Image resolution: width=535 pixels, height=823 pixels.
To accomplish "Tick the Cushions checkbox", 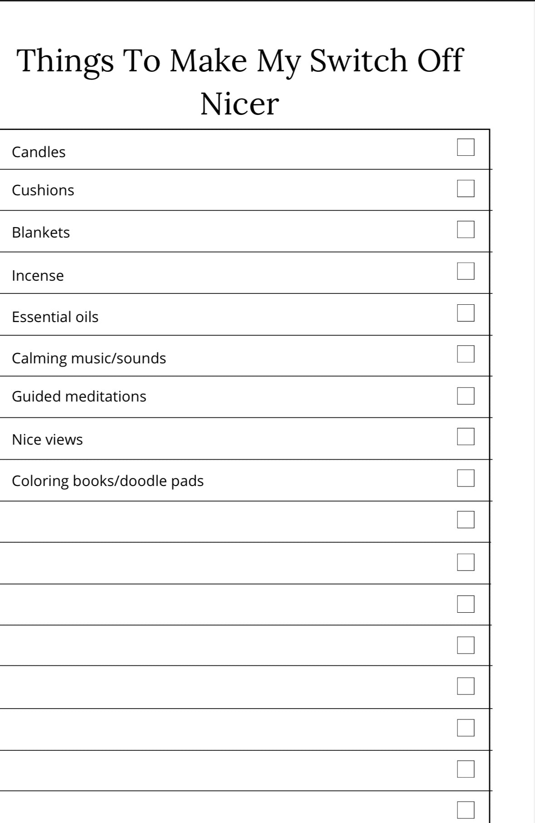I will pos(466,188).
